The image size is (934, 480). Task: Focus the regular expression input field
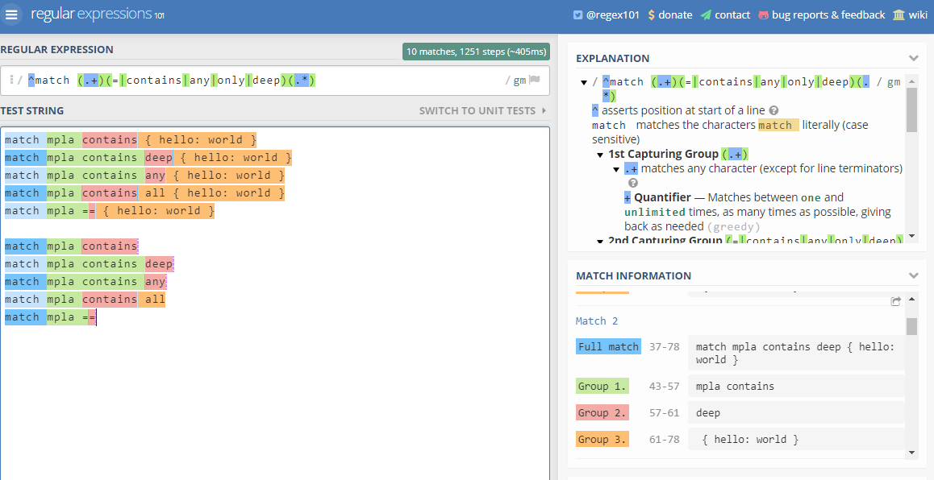click(x=274, y=81)
